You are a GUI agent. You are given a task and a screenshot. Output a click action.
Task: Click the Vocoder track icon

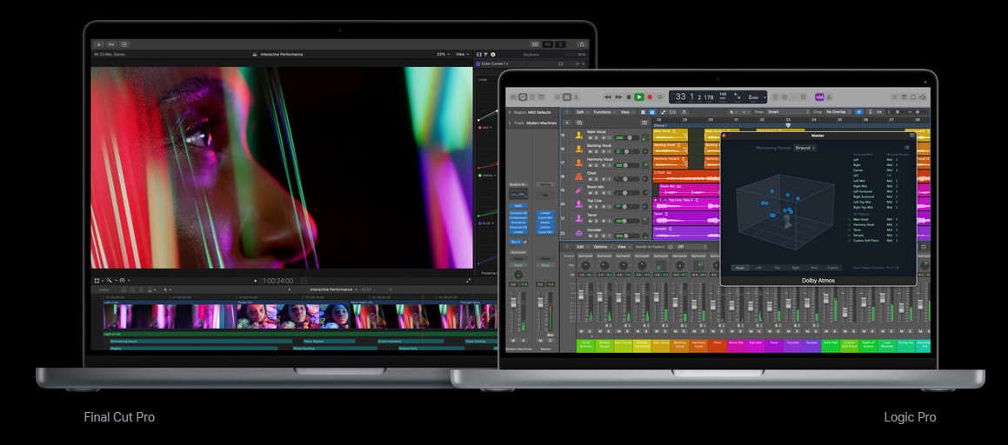click(x=578, y=232)
